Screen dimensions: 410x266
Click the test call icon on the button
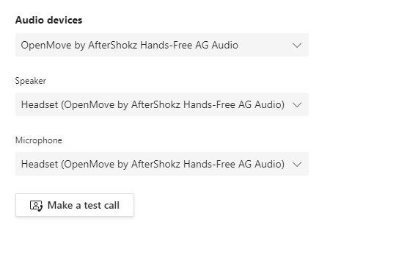click(36, 206)
